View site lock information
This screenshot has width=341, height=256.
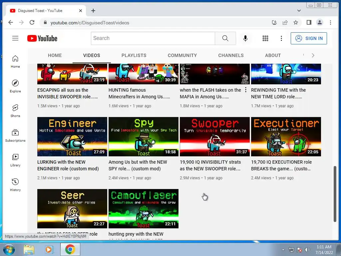coord(45,22)
